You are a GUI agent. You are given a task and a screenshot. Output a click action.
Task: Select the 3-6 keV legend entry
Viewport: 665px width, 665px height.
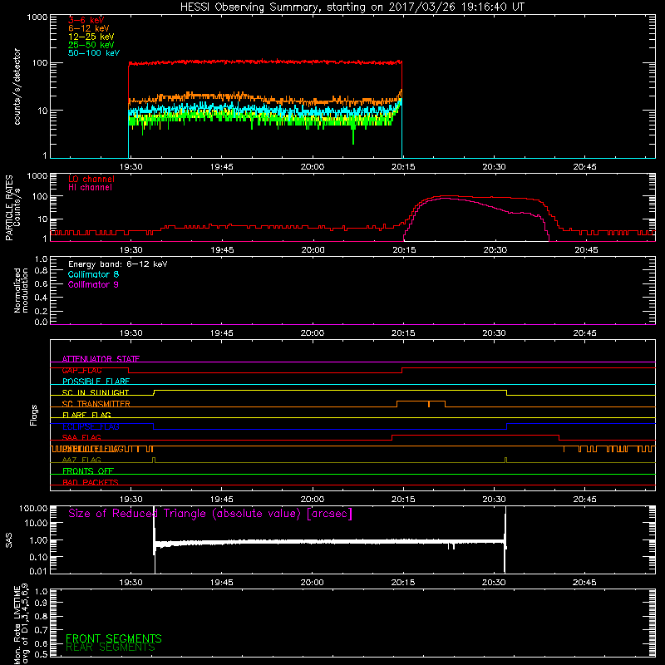[x=86, y=20]
